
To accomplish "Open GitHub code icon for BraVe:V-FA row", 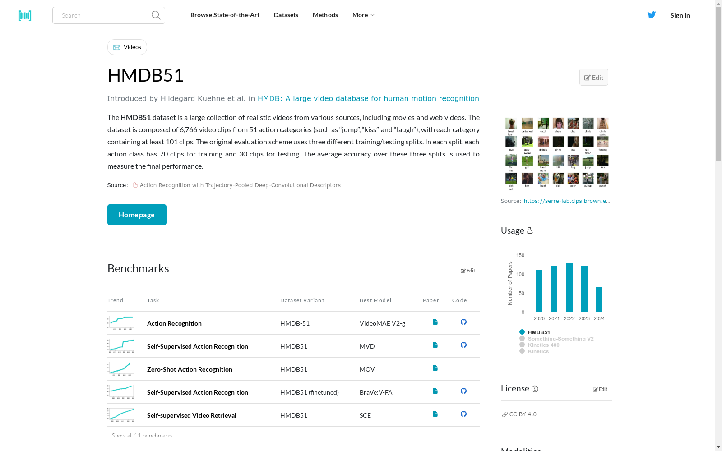I will pos(463,391).
